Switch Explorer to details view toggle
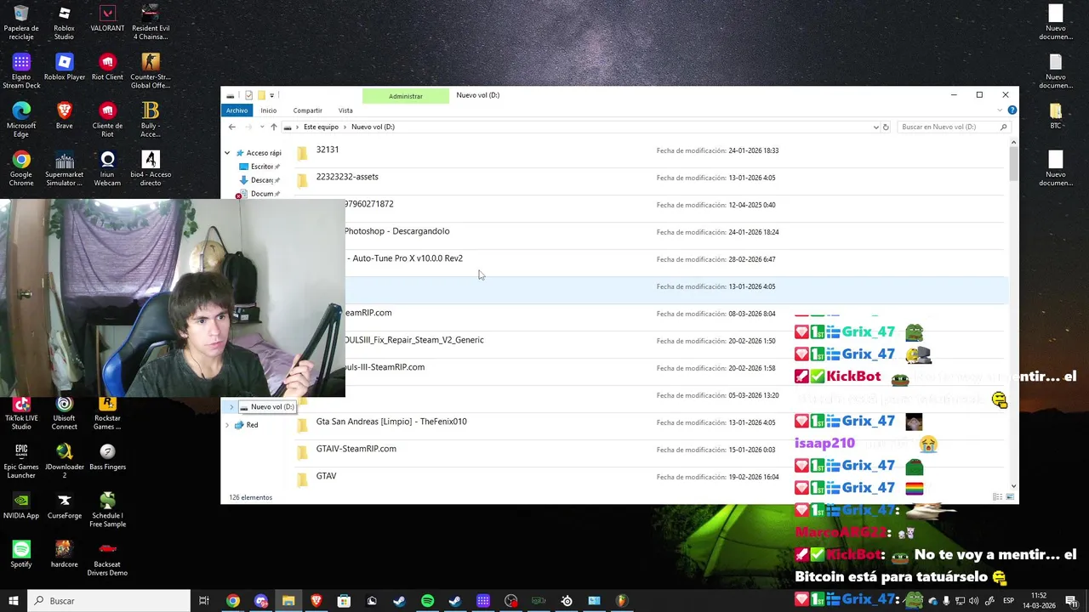This screenshot has height=612, width=1089. [x=996, y=497]
